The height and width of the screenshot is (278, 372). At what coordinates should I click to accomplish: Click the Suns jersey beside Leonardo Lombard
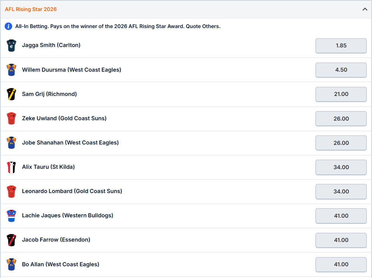11,191
